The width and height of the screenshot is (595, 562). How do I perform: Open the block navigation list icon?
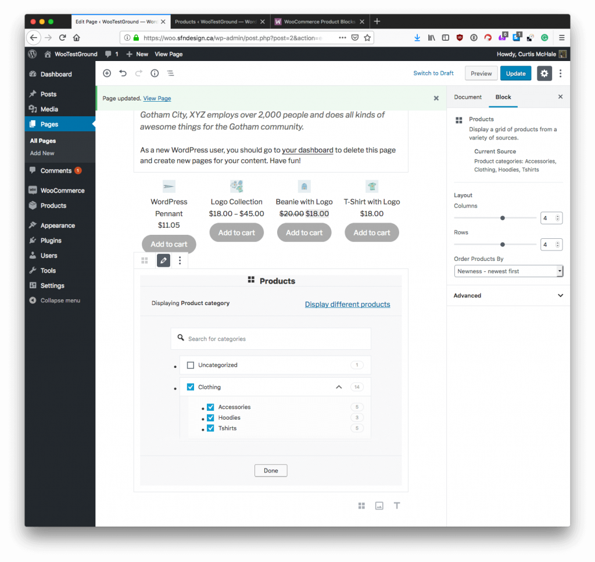coord(170,73)
